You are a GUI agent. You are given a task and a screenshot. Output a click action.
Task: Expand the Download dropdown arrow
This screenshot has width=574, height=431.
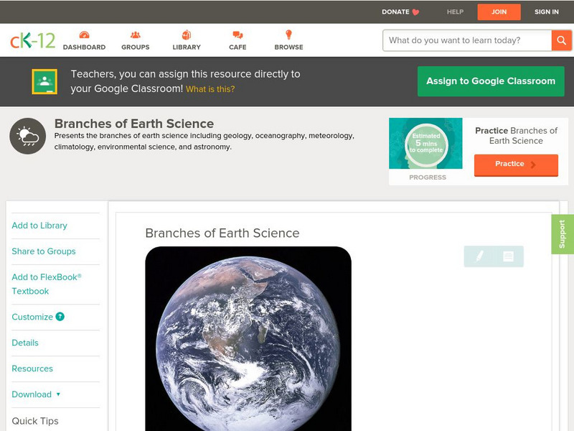[58, 394]
